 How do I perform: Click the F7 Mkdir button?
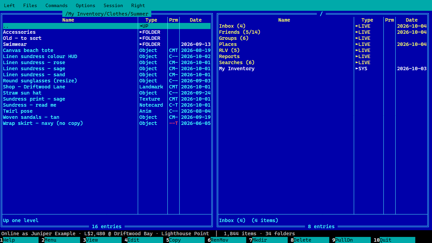coord(268,240)
